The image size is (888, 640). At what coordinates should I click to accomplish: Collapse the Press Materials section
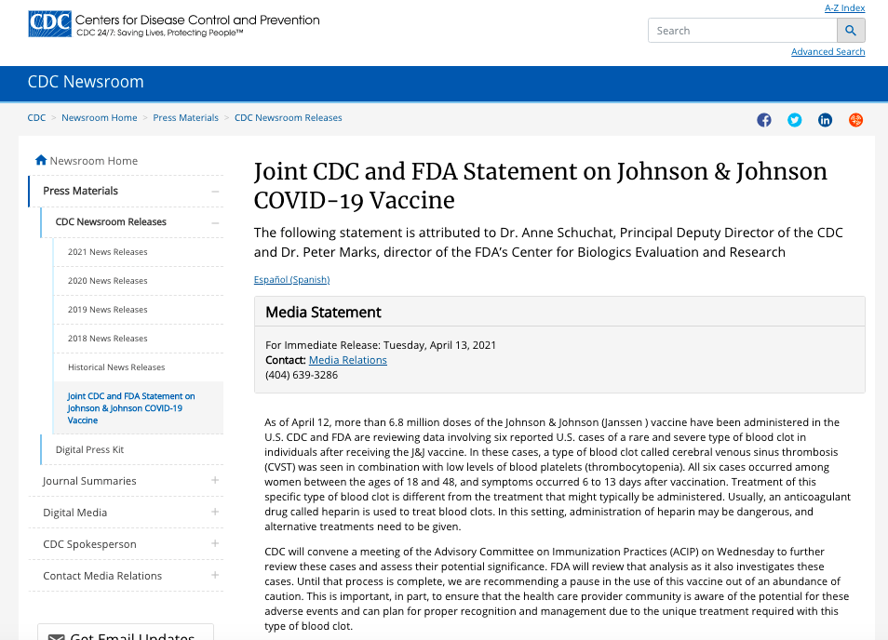coord(215,192)
